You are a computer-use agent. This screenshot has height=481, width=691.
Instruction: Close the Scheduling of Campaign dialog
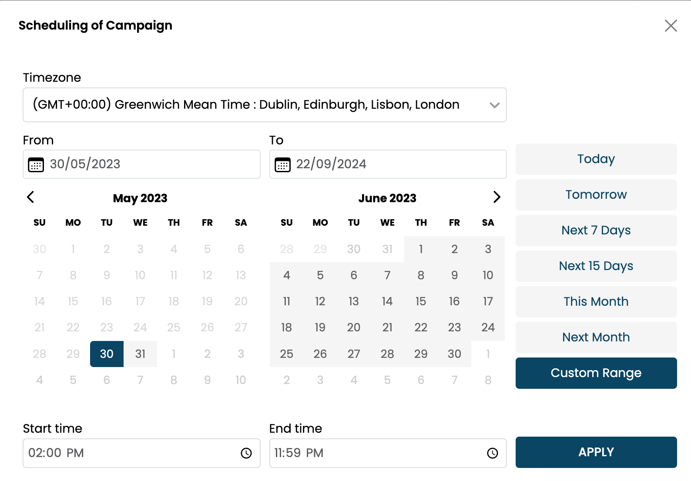[x=671, y=26]
